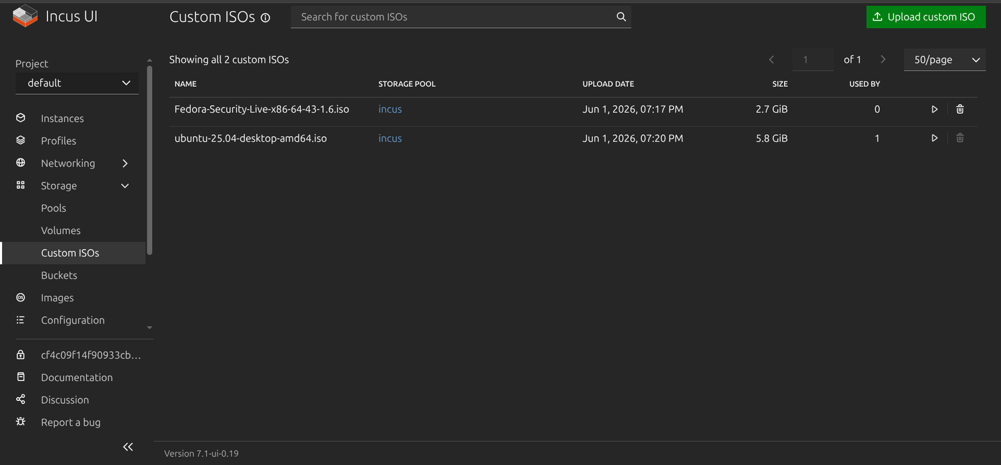Screen dimensions: 1001x465
Task: Create instance from Fedora ISO play icon
Action: [934, 109]
